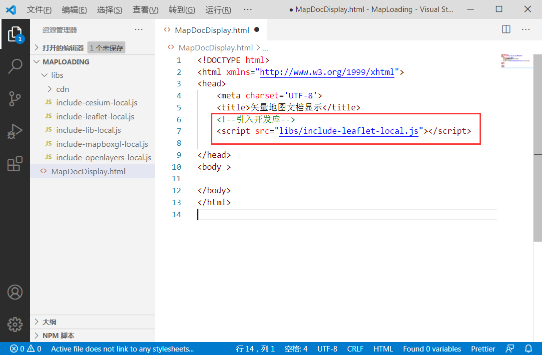Open the Run and Debug view

(15, 131)
